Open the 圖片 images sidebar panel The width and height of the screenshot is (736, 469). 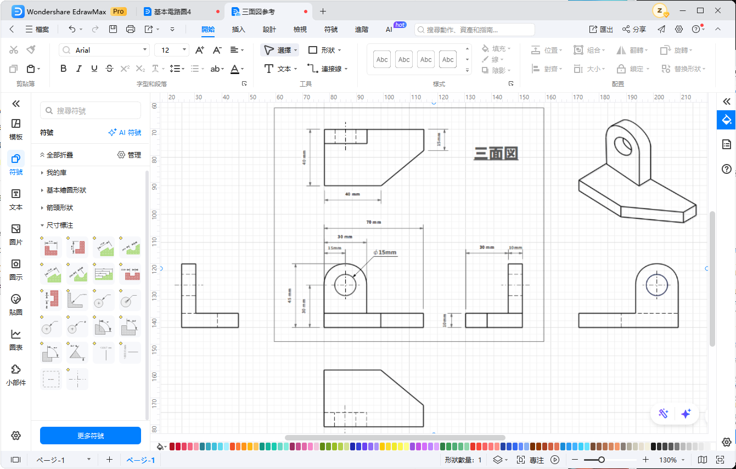[16, 234]
